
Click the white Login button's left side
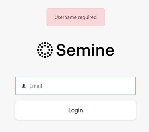coord(35,110)
